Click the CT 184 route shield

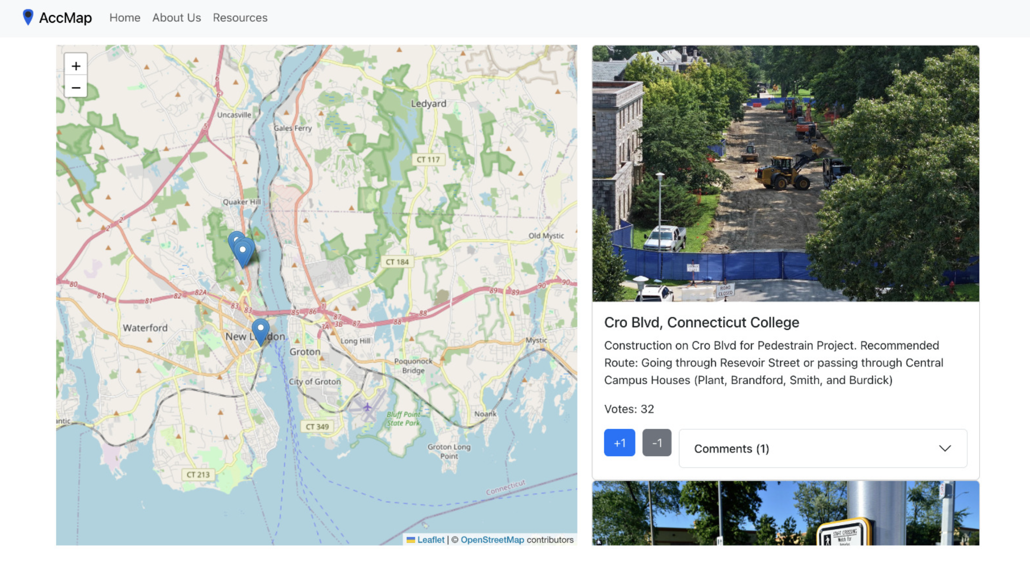(397, 262)
